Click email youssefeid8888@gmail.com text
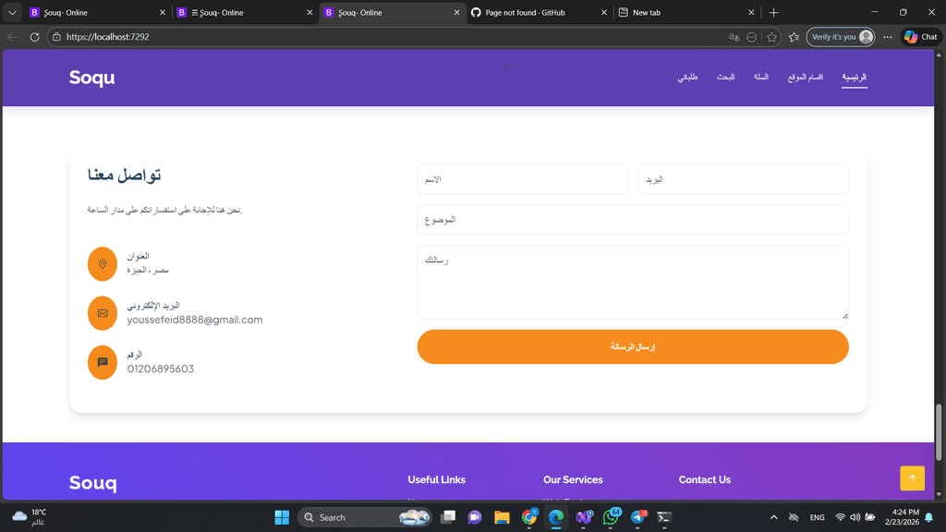 point(194,320)
